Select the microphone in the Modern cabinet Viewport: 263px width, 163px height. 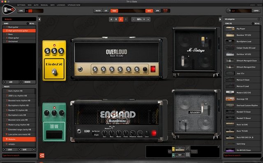point(202,108)
